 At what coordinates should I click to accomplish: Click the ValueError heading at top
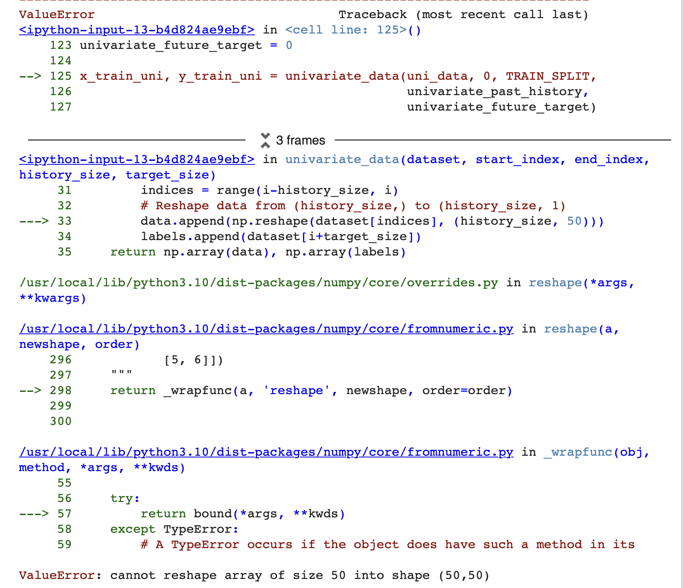pos(57,14)
